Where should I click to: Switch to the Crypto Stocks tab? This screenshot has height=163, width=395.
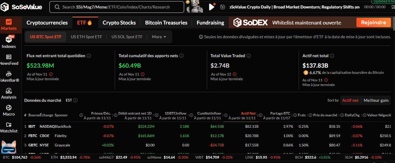point(119,23)
